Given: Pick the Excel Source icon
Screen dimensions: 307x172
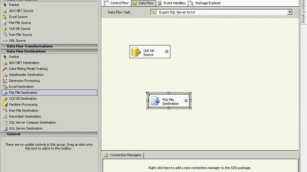Looking at the screenshot, I should point(5,17).
